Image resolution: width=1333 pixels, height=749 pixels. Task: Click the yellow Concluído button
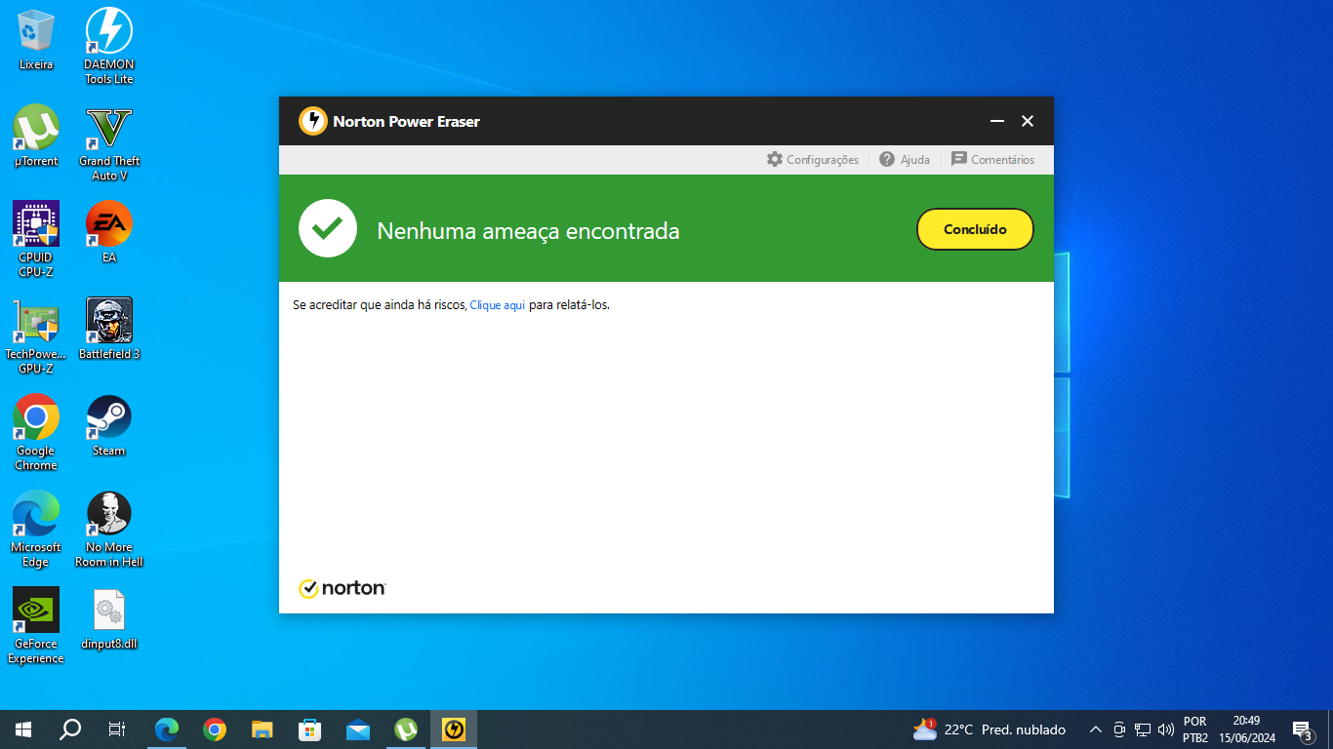coord(975,229)
